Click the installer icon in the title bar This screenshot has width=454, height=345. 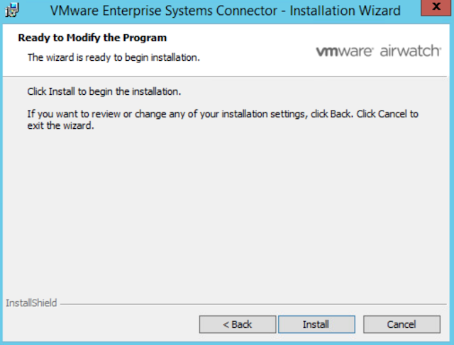12,10
